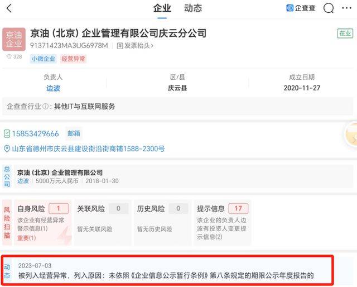The image size is (357, 287).
Task: Tap the back arrow icon
Action: click(x=9, y=8)
